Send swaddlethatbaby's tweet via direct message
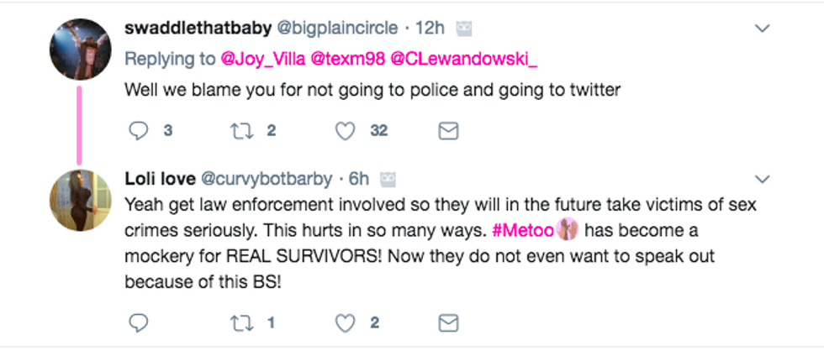 448,131
